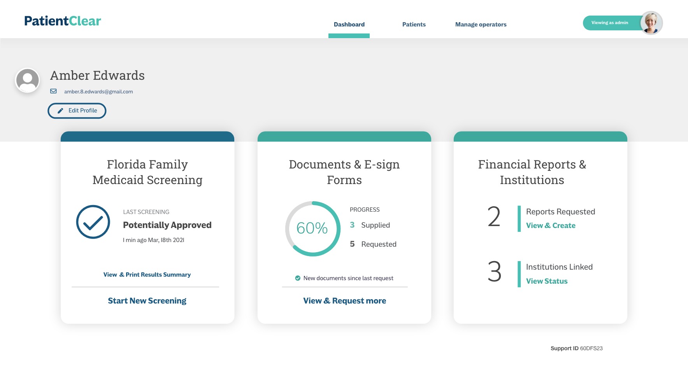The width and height of the screenshot is (688, 379).
Task: Click Financial Reports & Institutions title
Action: pos(532,172)
